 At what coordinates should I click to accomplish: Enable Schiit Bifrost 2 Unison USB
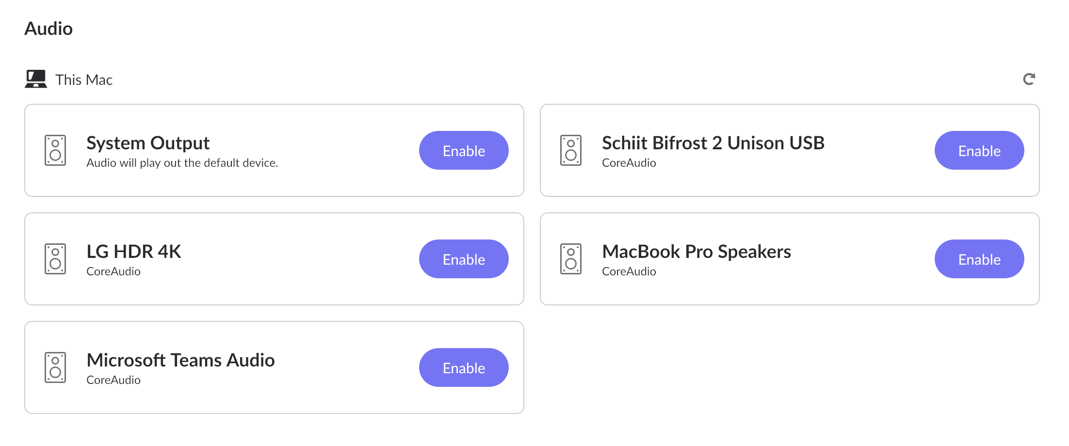tap(979, 150)
